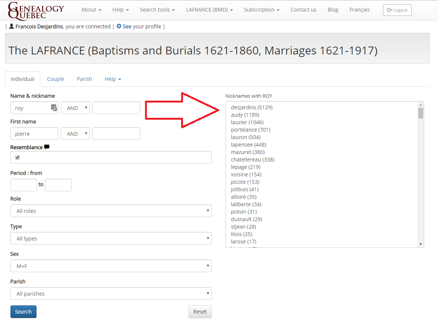Screen dimensions: 438x324
Task: Switch the site to Français
Action: click(359, 10)
